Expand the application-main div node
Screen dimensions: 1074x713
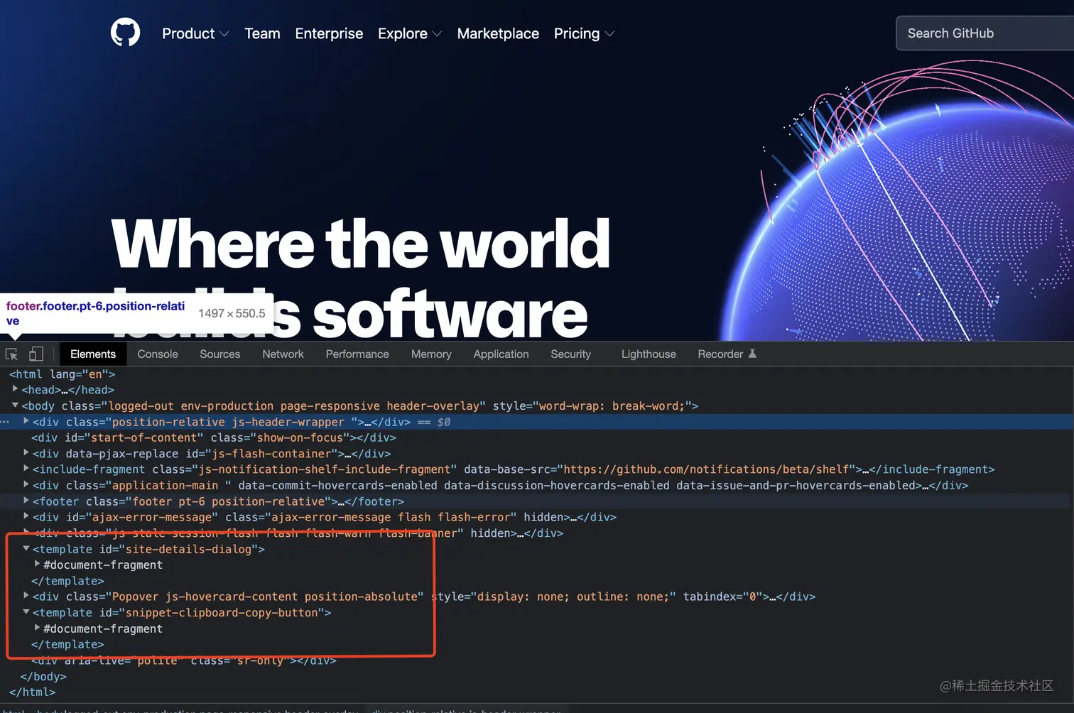(26, 485)
